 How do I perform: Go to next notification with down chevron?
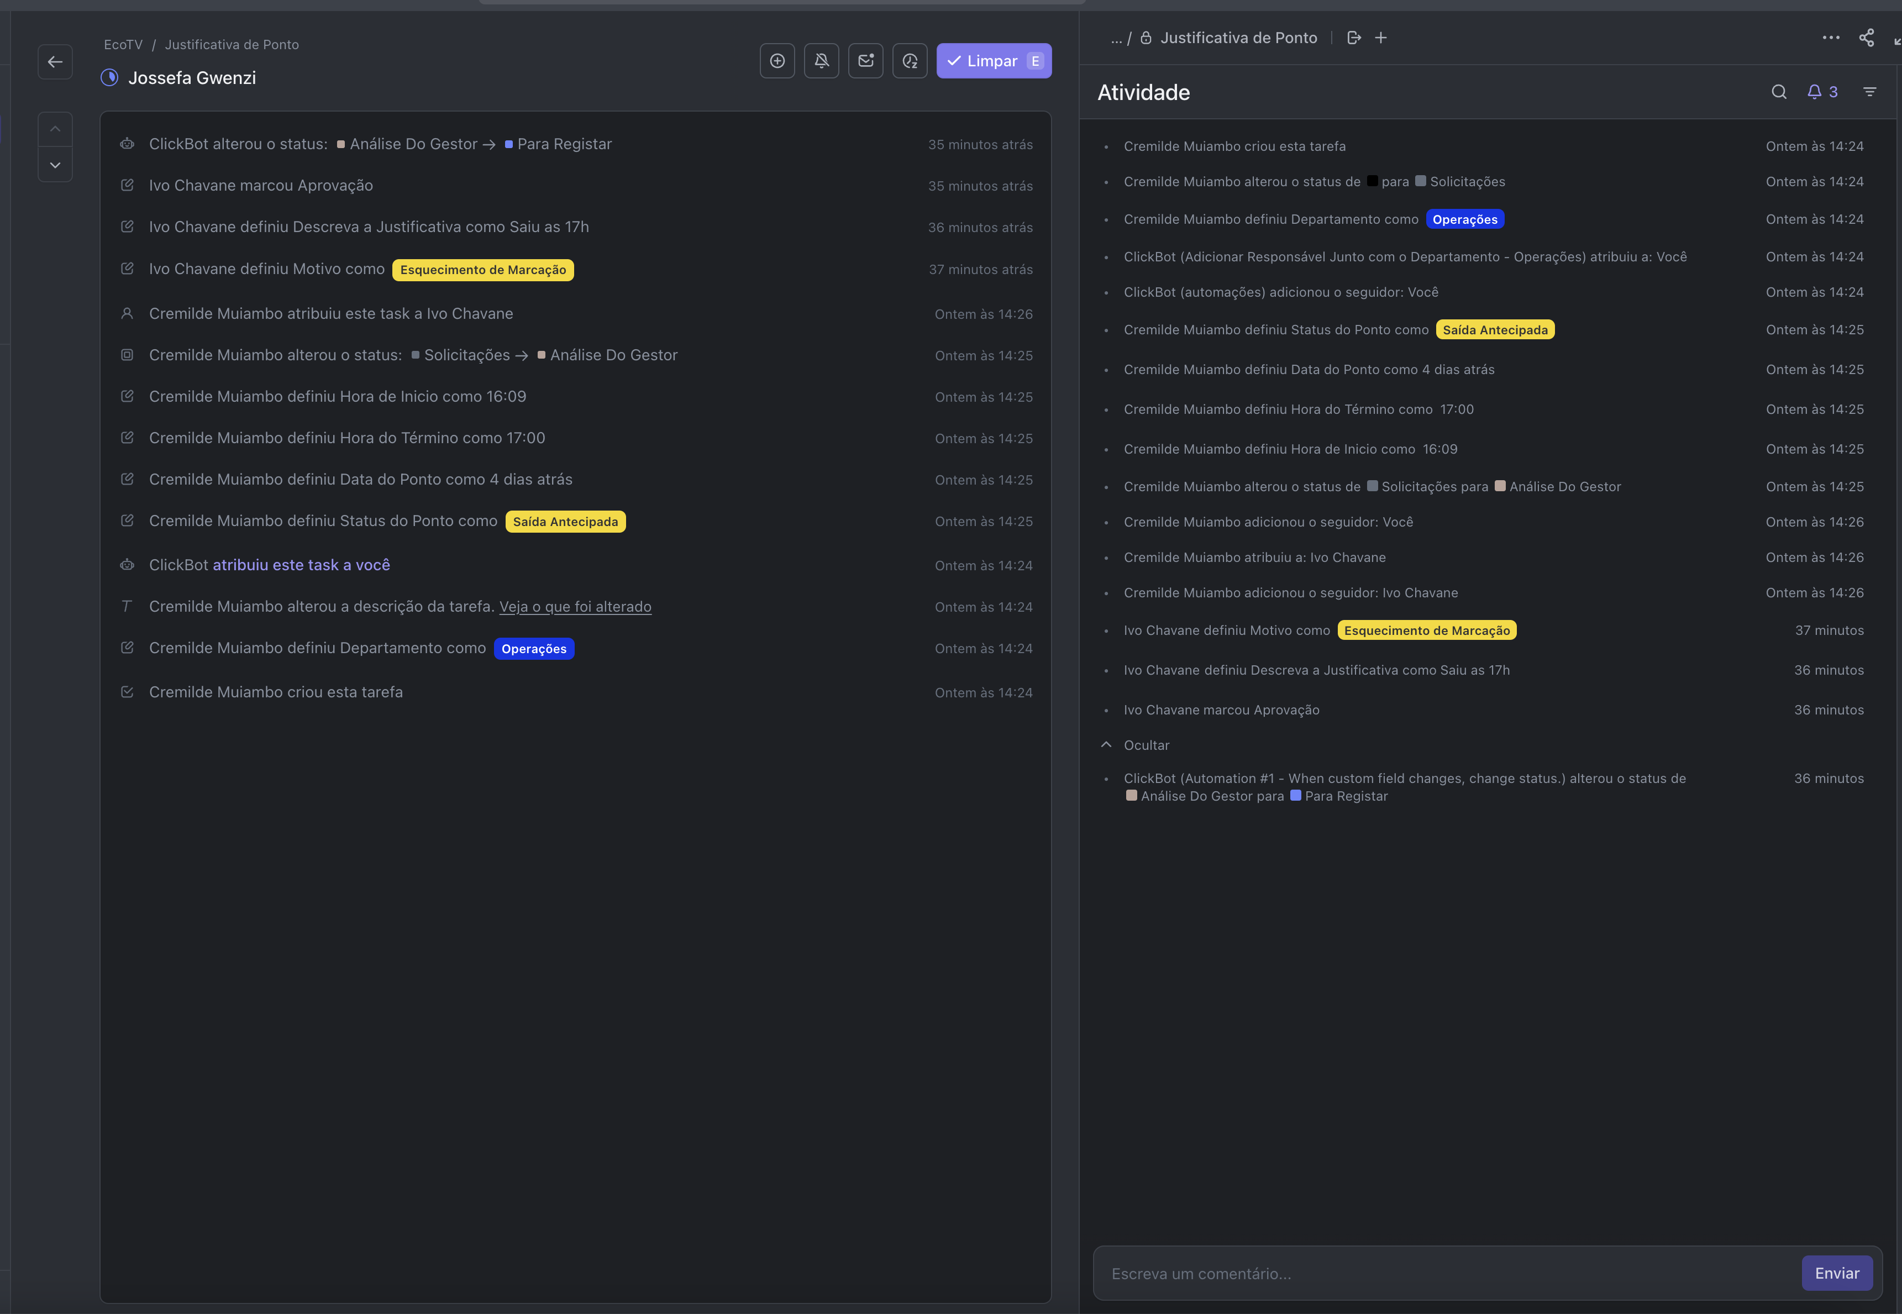(x=55, y=165)
